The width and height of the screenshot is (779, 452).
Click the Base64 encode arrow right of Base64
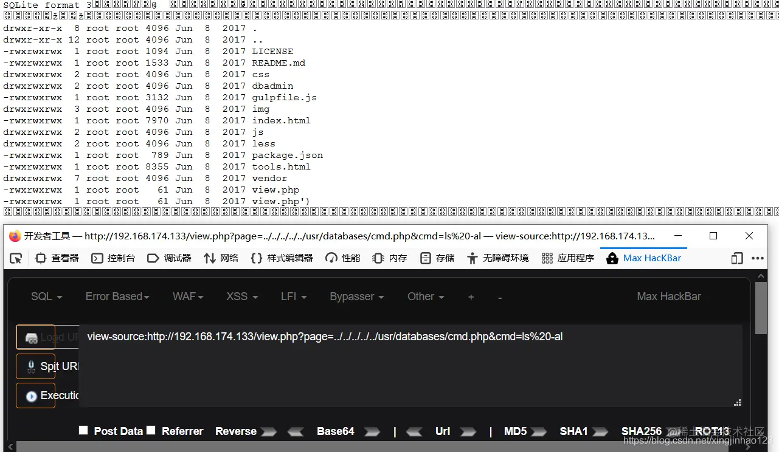click(372, 432)
